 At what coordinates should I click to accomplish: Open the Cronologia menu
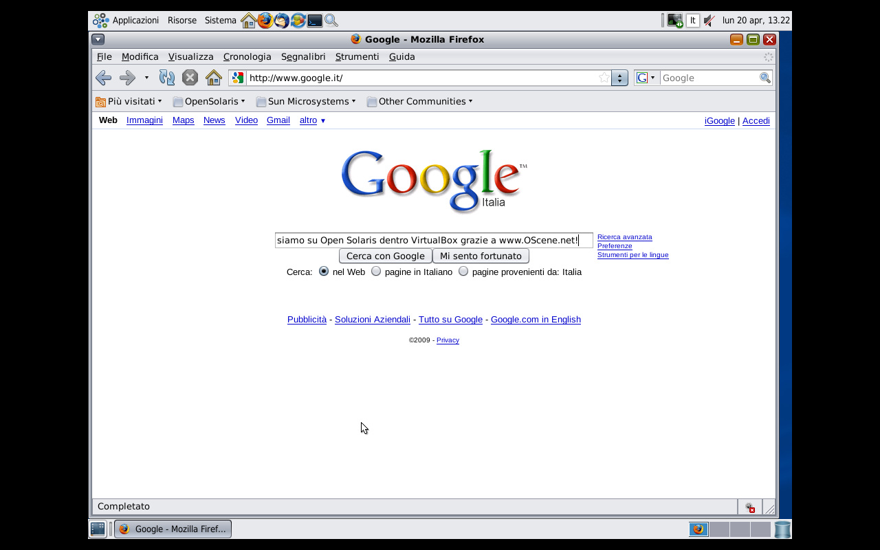pyautogui.click(x=247, y=57)
